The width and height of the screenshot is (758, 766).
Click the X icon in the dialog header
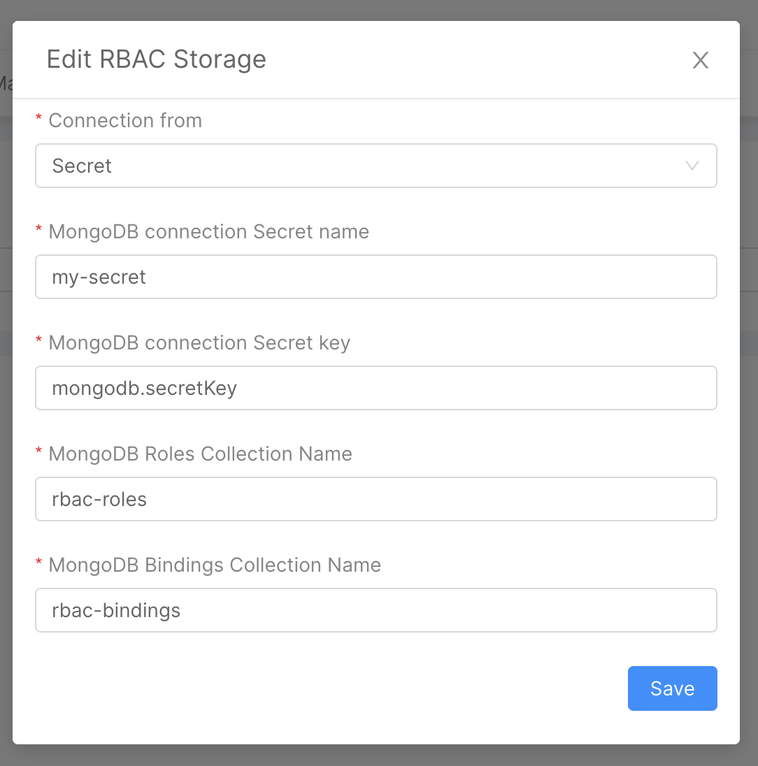[700, 60]
